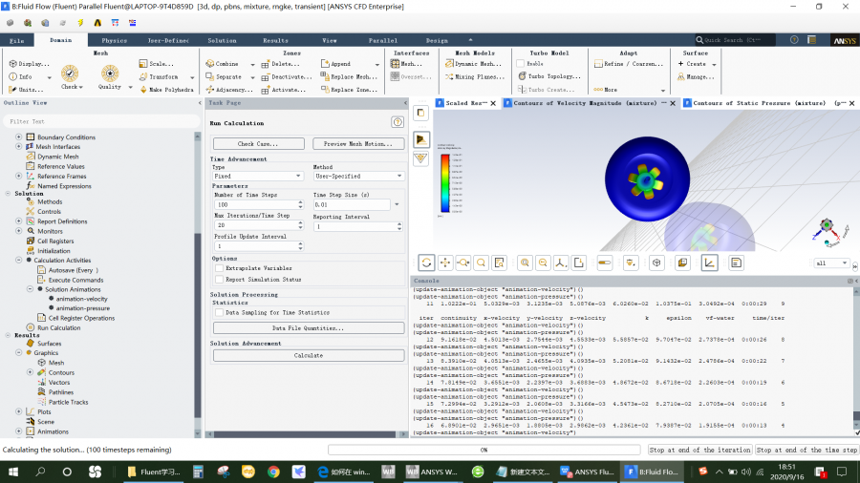This screenshot has width=860, height=483.
Task: Open the Time Advancement Type dropdown
Action: point(258,177)
